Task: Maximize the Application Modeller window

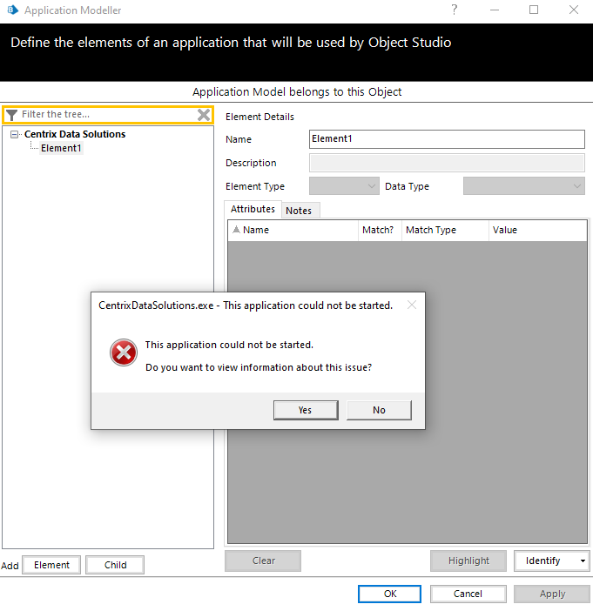Action: 534,10
